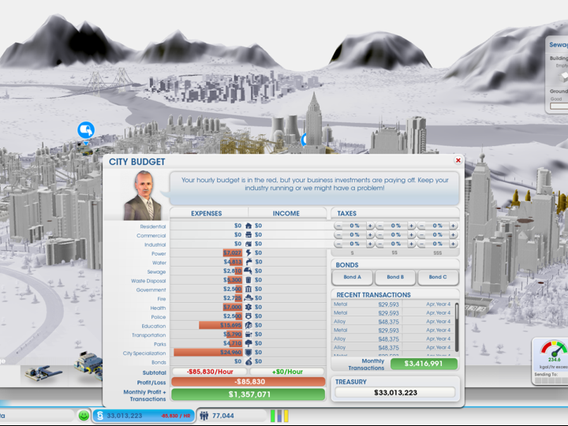
Task: Click the Recent Transactions scrollbar
Action: (x=457, y=327)
